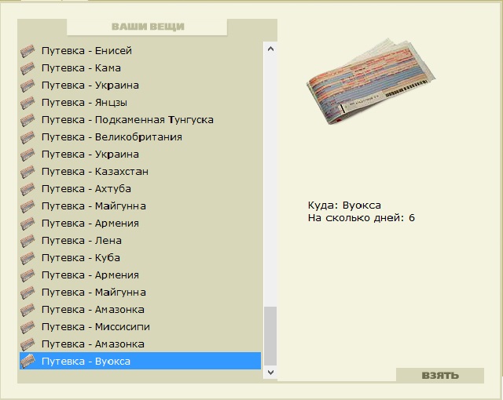Viewport: 503px width, 400px height.
Task: Select the ticket icon for Путевка - Янцзы
Action: point(28,103)
